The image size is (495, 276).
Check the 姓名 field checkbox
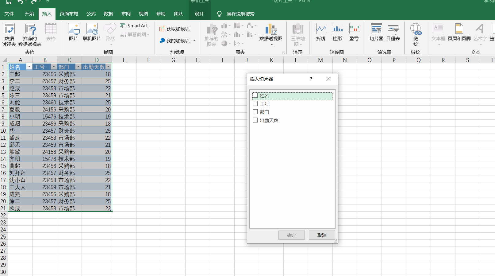point(255,95)
